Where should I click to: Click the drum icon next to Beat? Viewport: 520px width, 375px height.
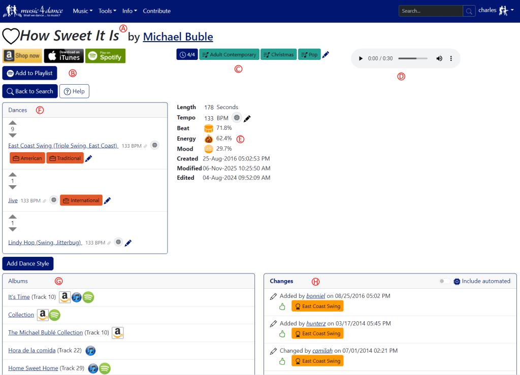[x=209, y=128]
